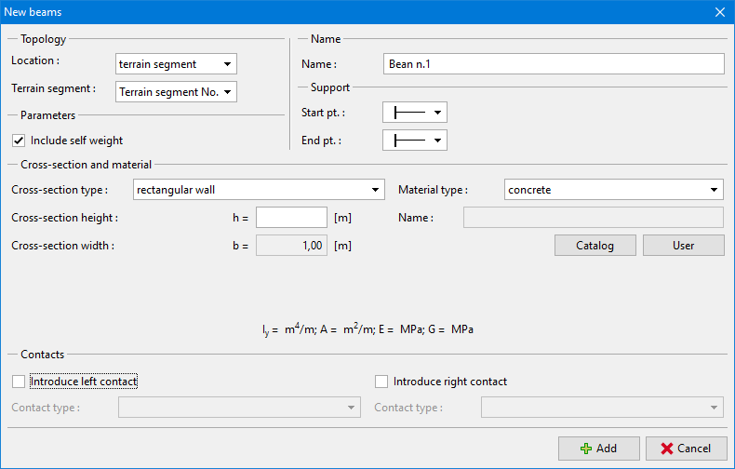
Task: Open the Location dropdown
Action: click(x=176, y=64)
